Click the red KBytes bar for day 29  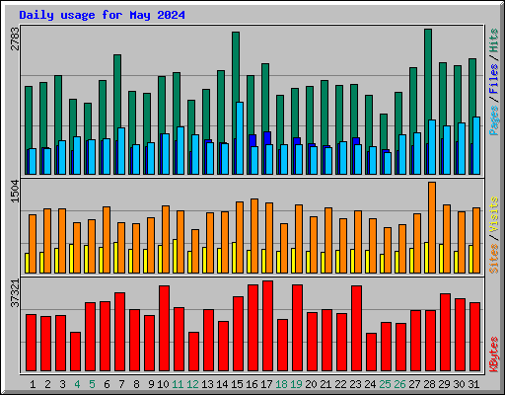[x=445, y=333]
